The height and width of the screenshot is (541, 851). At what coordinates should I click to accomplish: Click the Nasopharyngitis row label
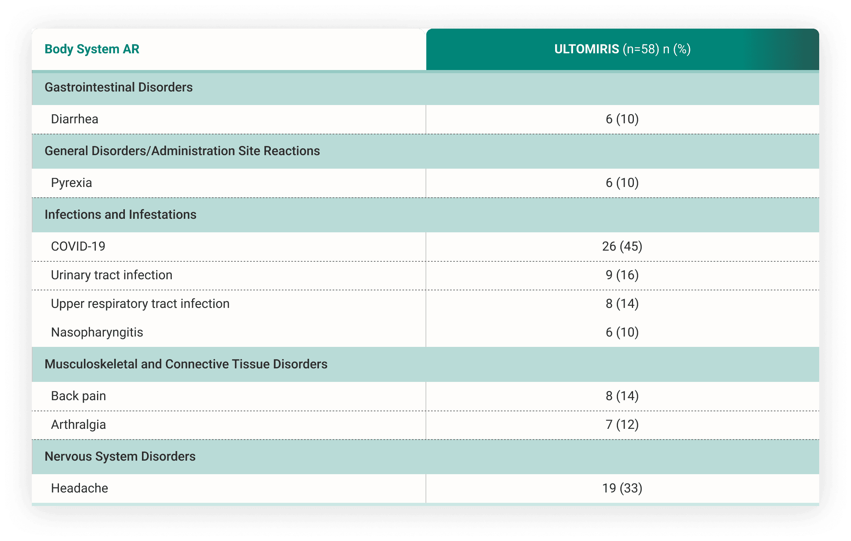click(97, 333)
